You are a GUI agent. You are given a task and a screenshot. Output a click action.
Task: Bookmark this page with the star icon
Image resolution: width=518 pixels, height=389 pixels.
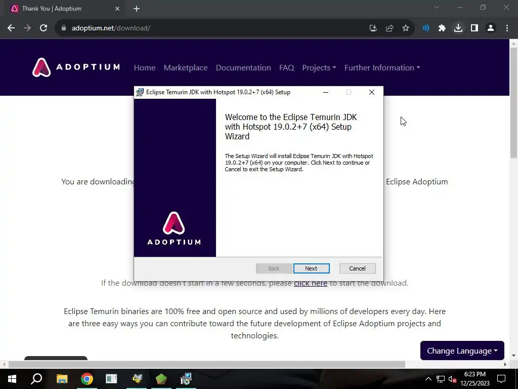click(406, 28)
